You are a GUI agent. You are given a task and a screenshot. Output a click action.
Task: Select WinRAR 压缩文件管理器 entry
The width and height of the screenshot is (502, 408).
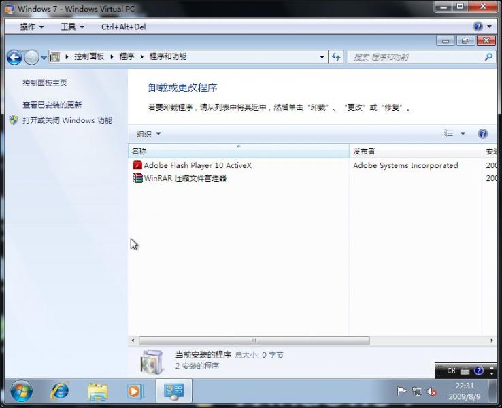185,178
